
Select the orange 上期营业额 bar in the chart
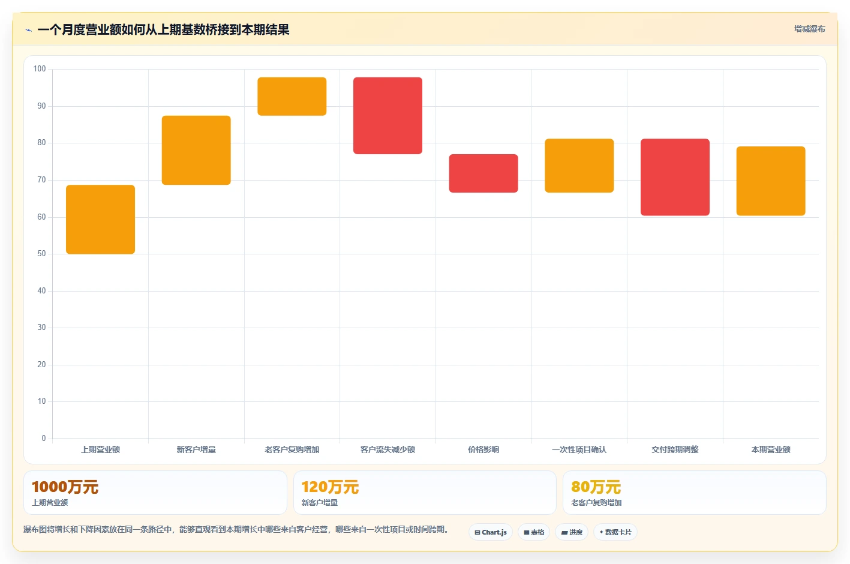100,220
